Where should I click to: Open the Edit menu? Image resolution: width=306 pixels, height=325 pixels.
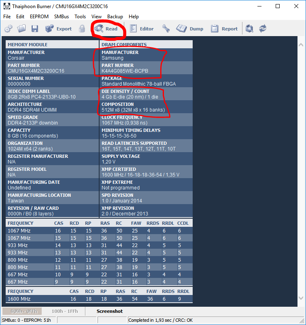[20, 17]
